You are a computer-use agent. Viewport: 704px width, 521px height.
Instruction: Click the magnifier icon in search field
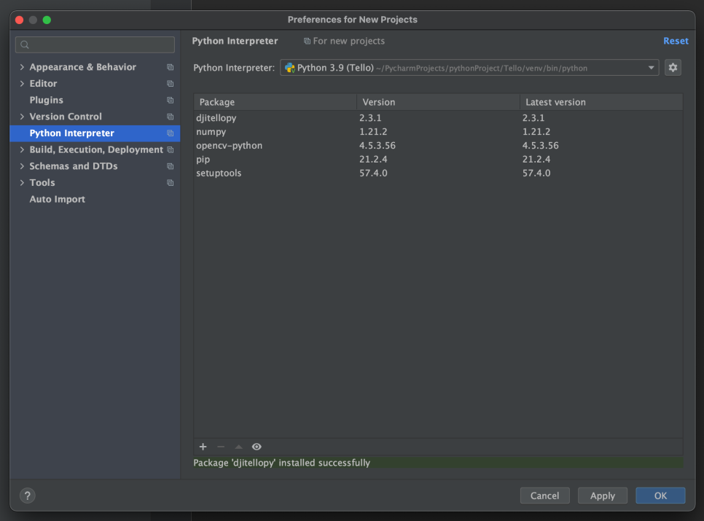(25, 44)
